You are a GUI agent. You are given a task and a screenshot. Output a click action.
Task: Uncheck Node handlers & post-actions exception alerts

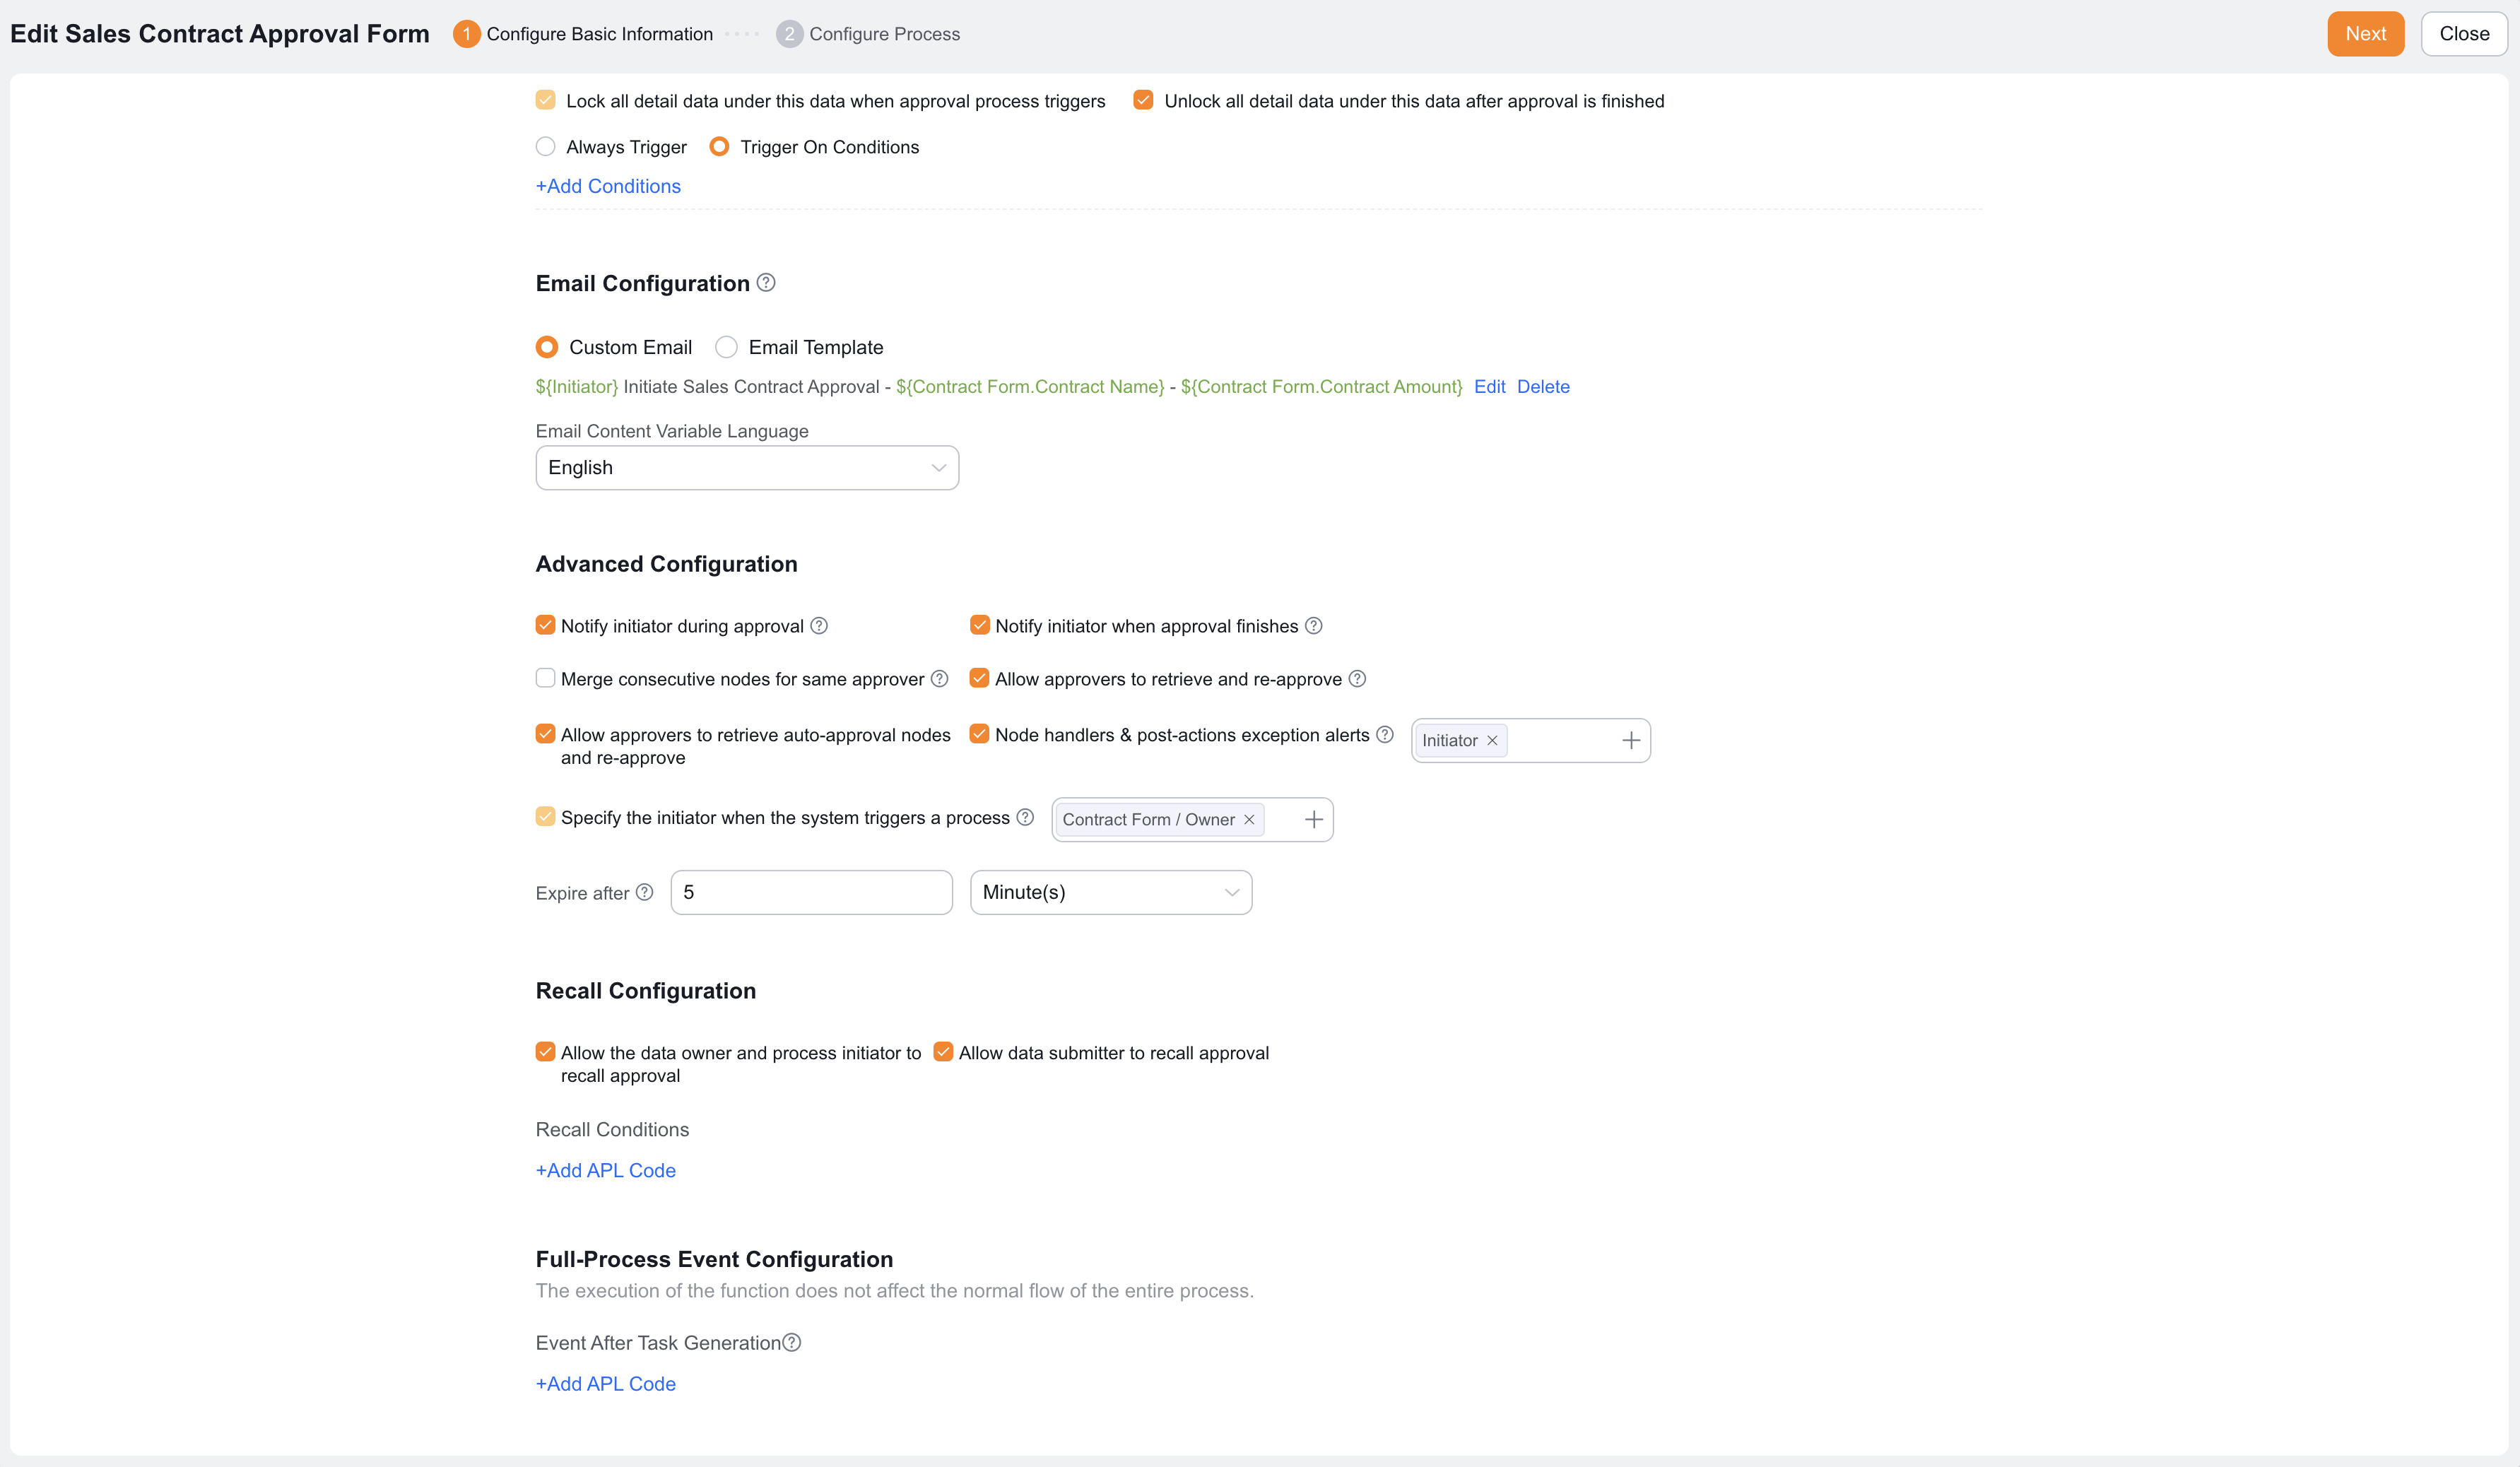979,734
